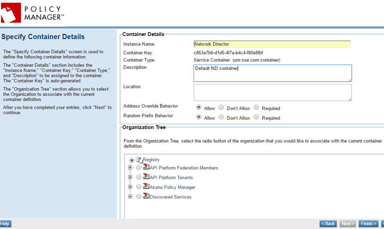Click the Registry root node icon
This screenshot has height=229, width=384.
pos(139,160)
